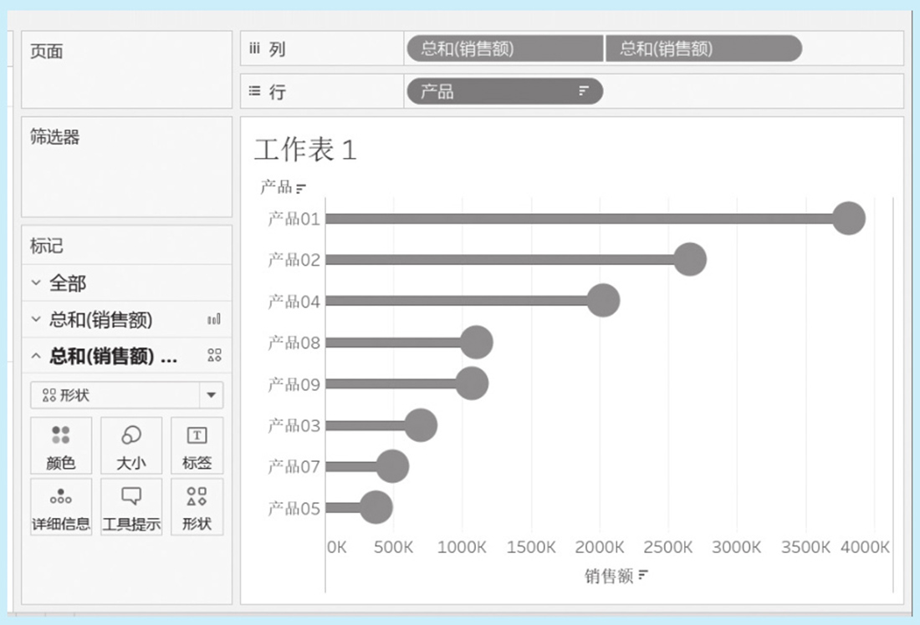This screenshot has width=920, height=625.
Task: Click sort icon beside 销售额 axis title
Action: click(x=643, y=575)
